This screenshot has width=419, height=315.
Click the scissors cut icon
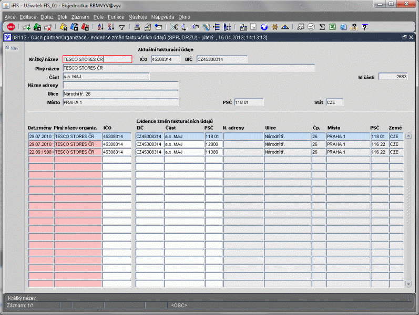pyautogui.click(x=175, y=27)
